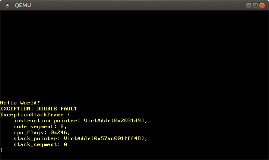Click the closing curly brace
This screenshot has height=160, width=269.
(x=2, y=150)
